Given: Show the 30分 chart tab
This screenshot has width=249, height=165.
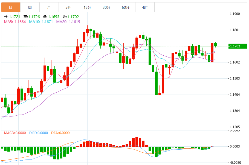Looking at the screenshot, I should click(106, 7).
